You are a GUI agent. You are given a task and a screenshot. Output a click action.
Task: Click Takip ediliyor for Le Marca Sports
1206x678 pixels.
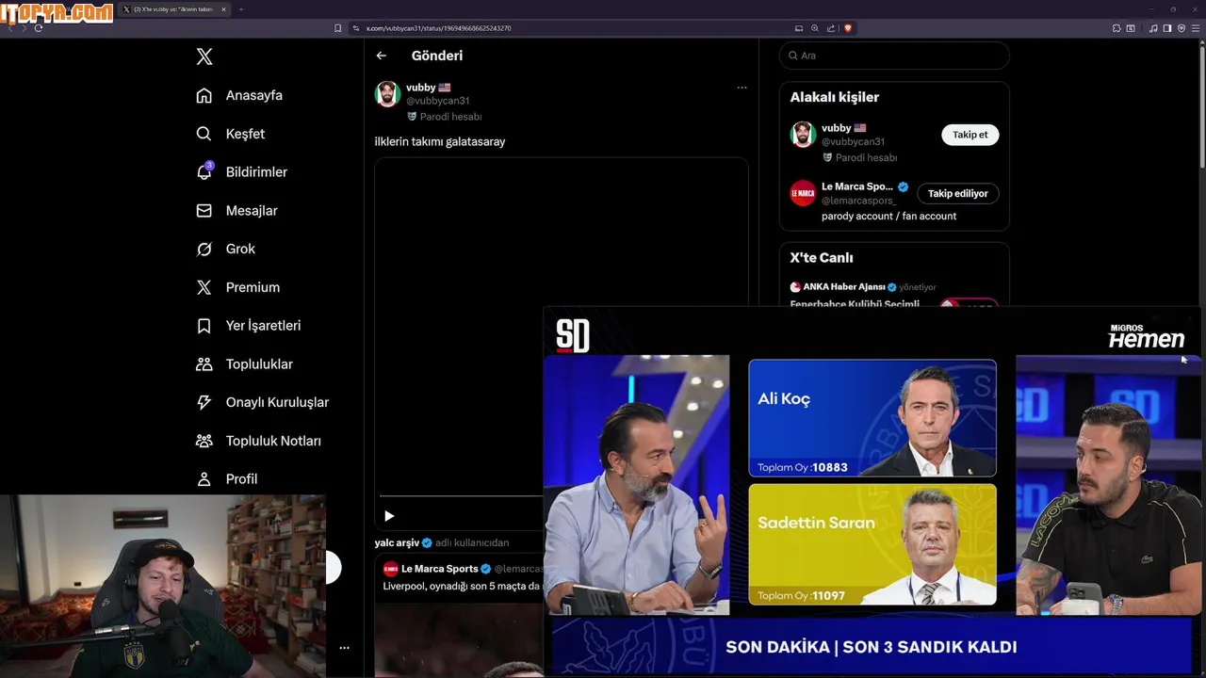(957, 193)
